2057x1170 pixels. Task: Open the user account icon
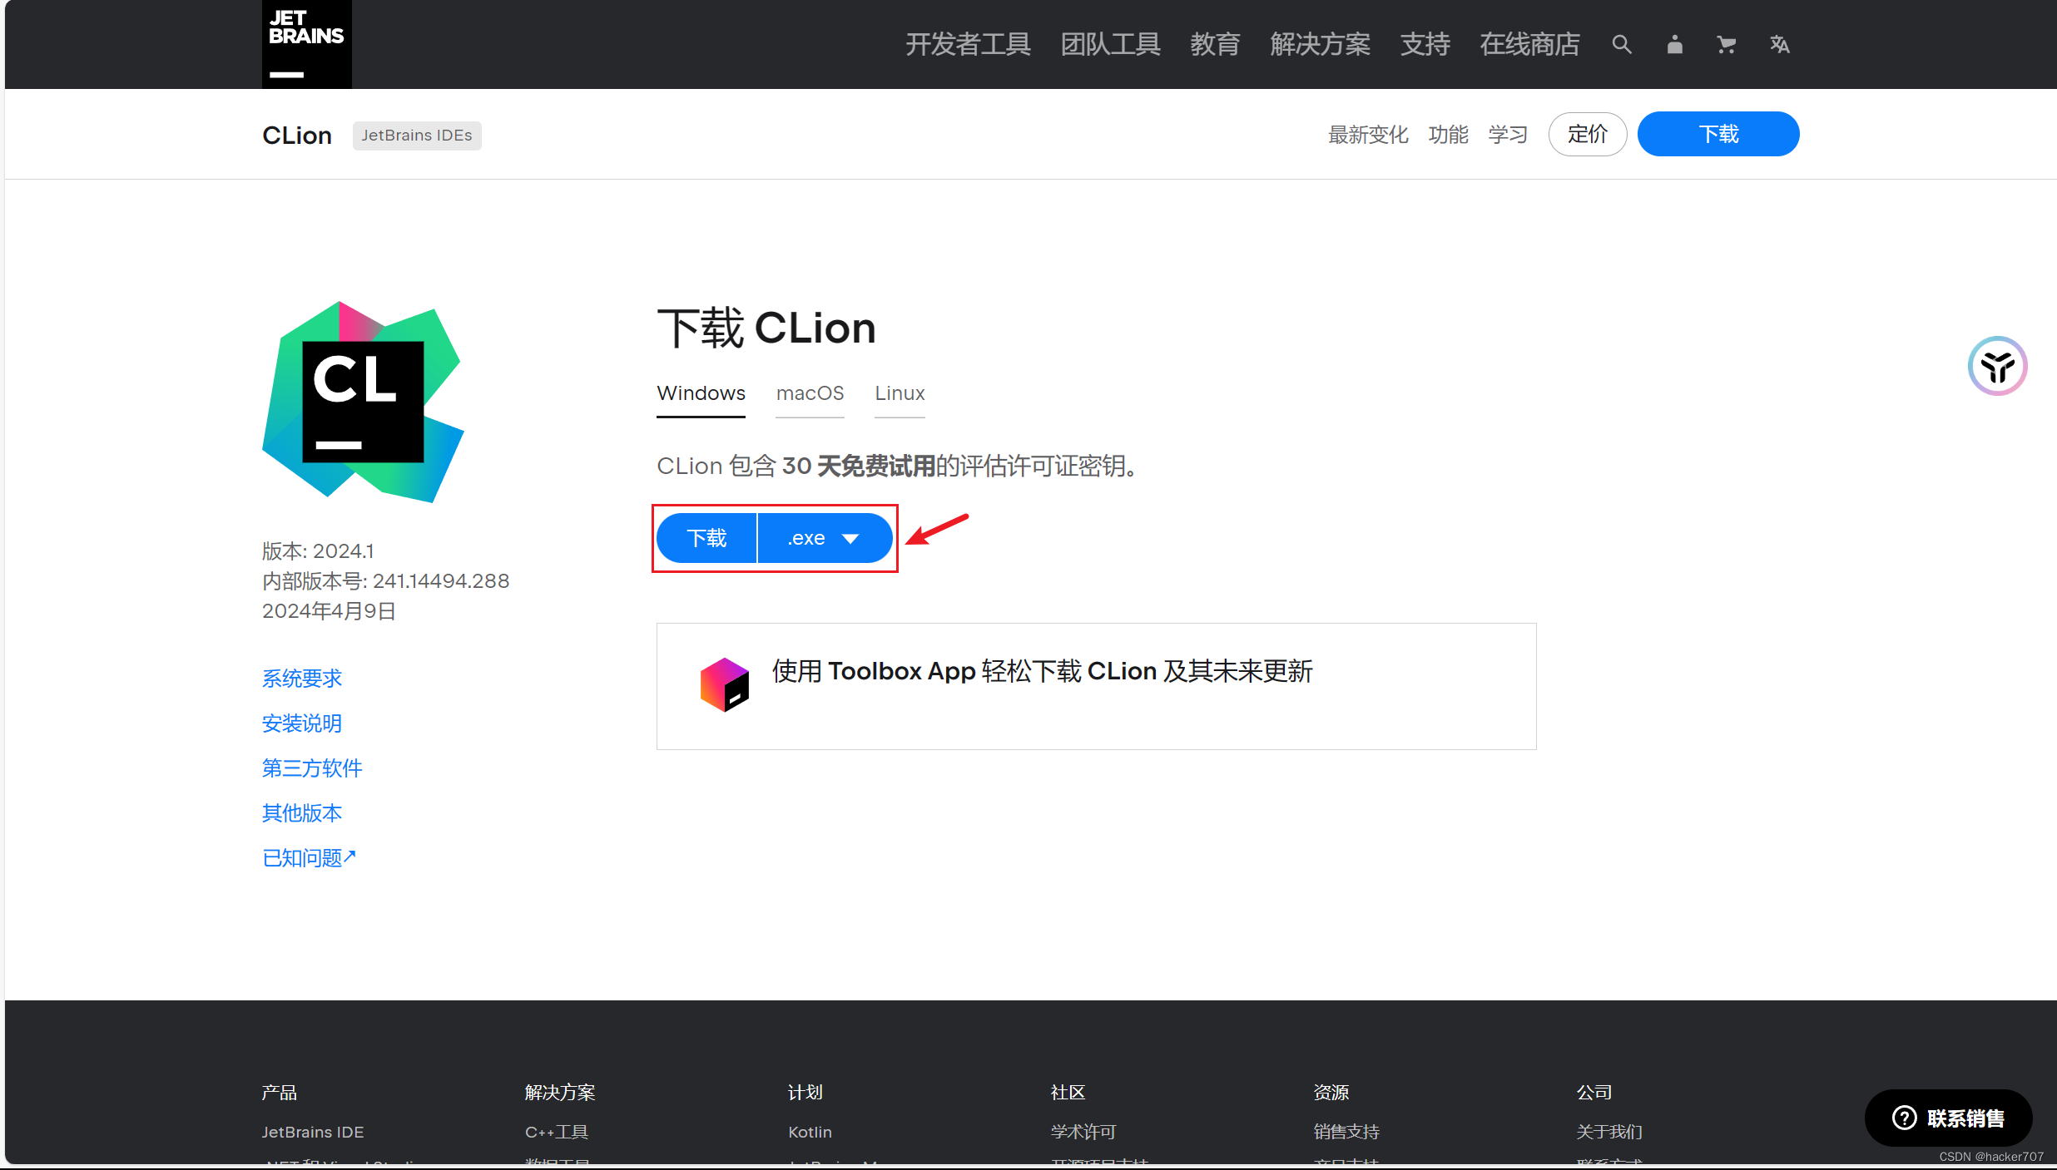(x=1674, y=44)
